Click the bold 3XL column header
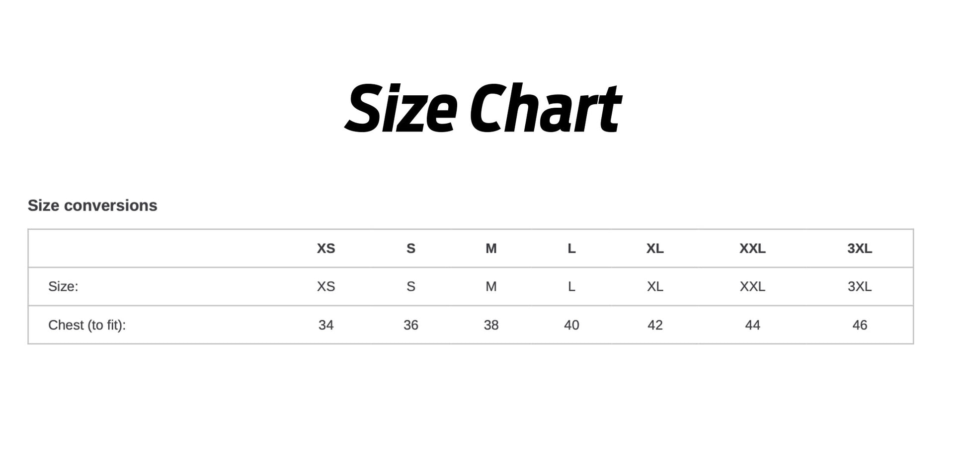Screen dimensions: 967x469 [860, 249]
